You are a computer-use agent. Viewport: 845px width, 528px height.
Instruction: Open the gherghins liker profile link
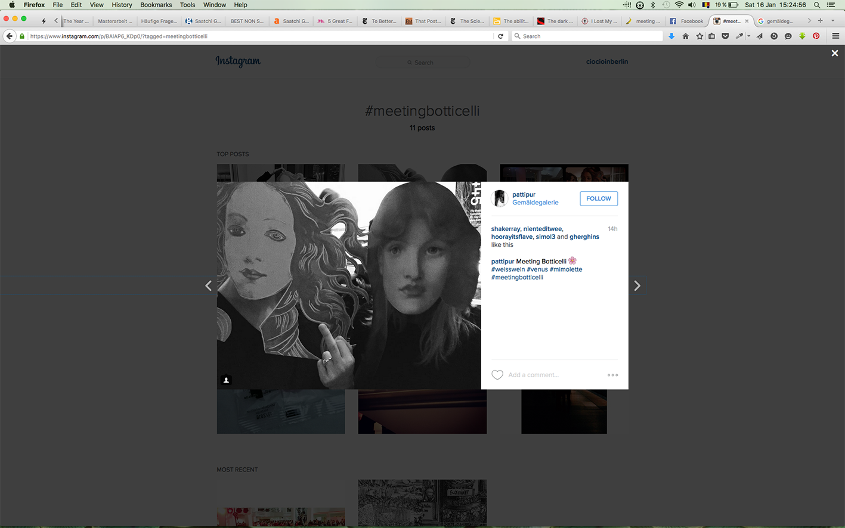click(584, 237)
